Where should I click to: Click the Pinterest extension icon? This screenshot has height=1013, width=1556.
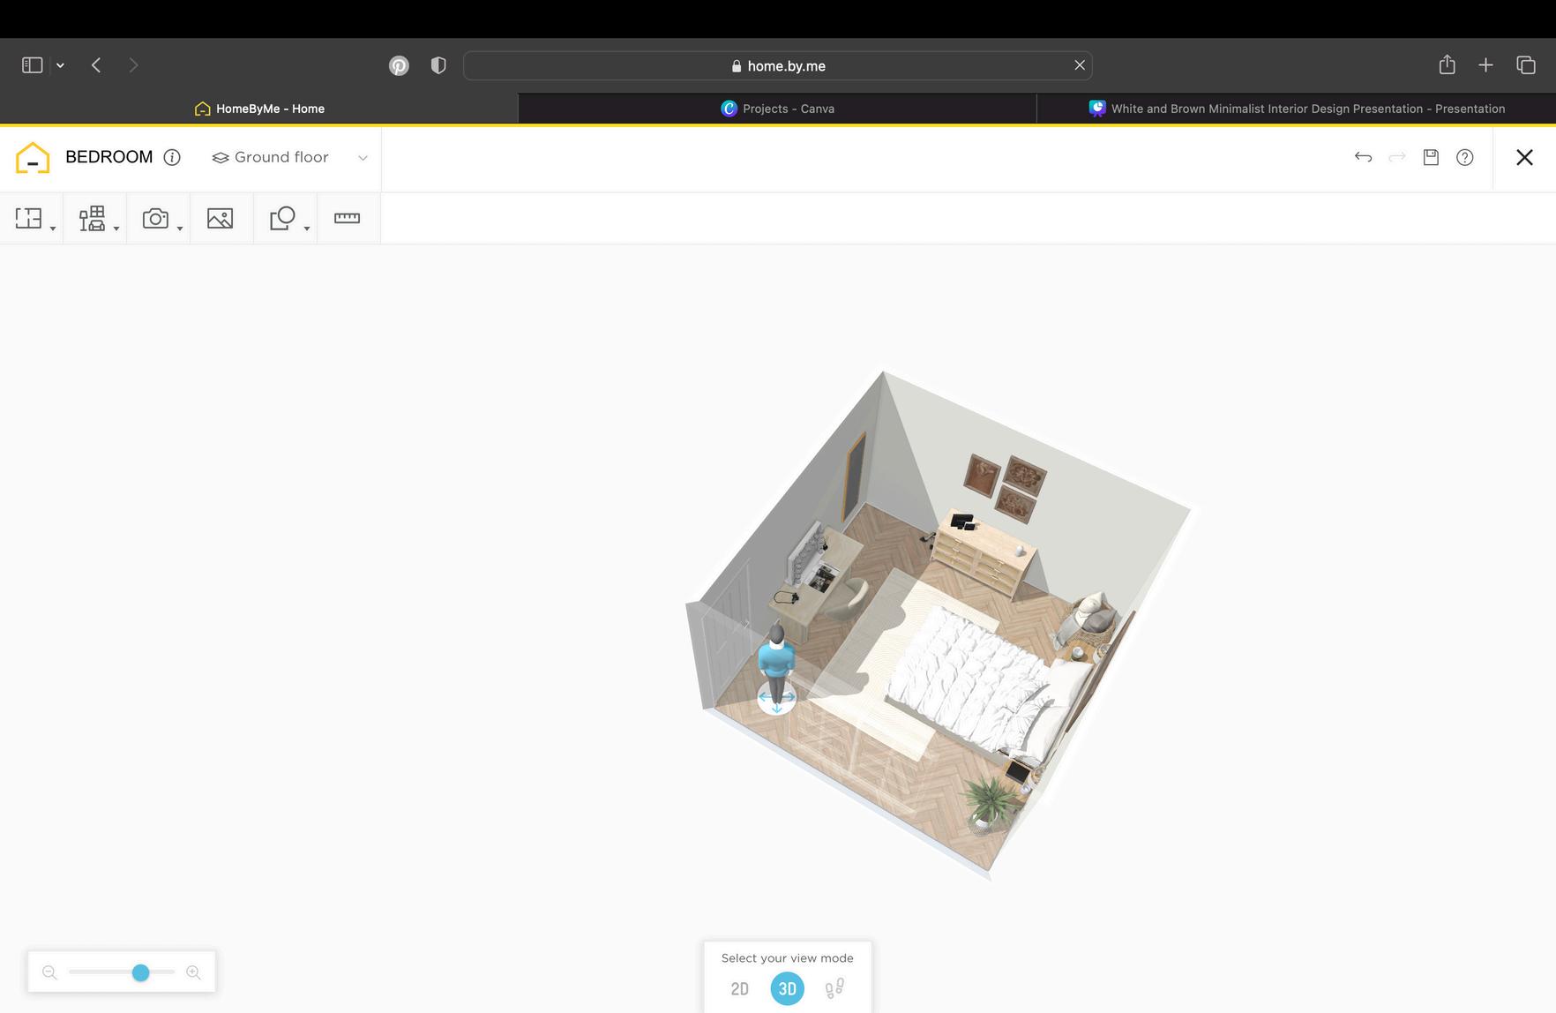click(399, 65)
